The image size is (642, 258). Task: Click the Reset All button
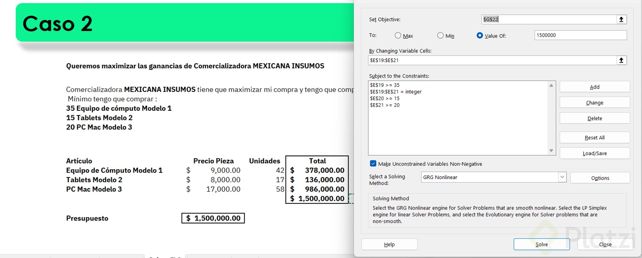[x=595, y=138]
